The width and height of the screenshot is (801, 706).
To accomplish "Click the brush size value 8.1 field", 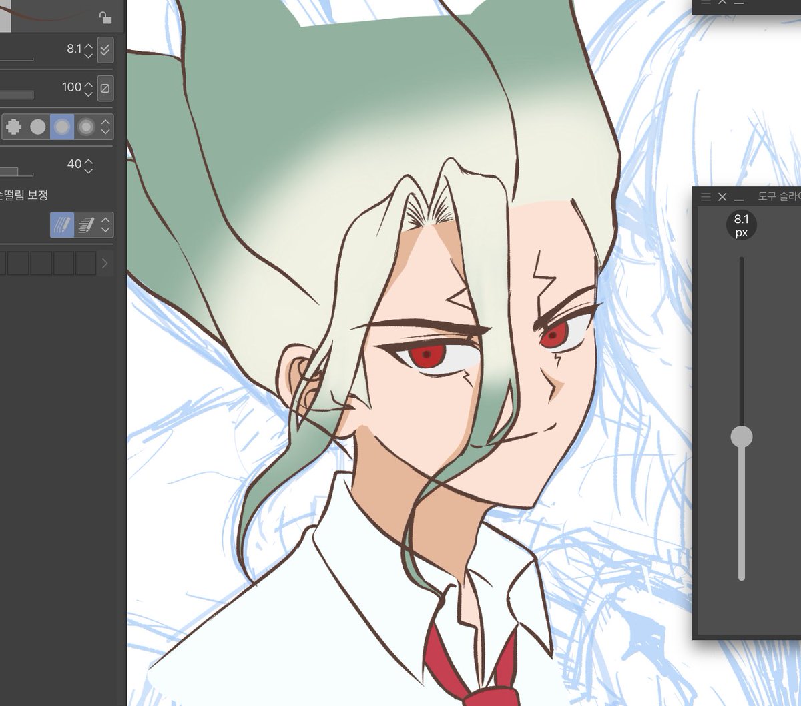I will [x=73, y=49].
